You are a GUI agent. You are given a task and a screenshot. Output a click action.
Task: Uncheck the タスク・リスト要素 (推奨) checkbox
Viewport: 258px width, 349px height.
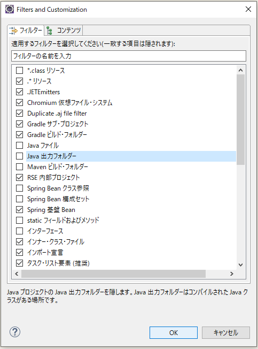point(20,263)
